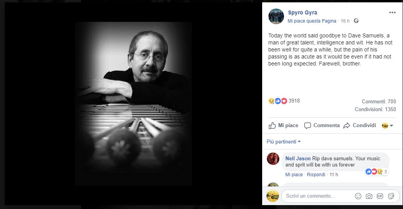
Task: Open the sticker picker icon
Action: point(391,196)
